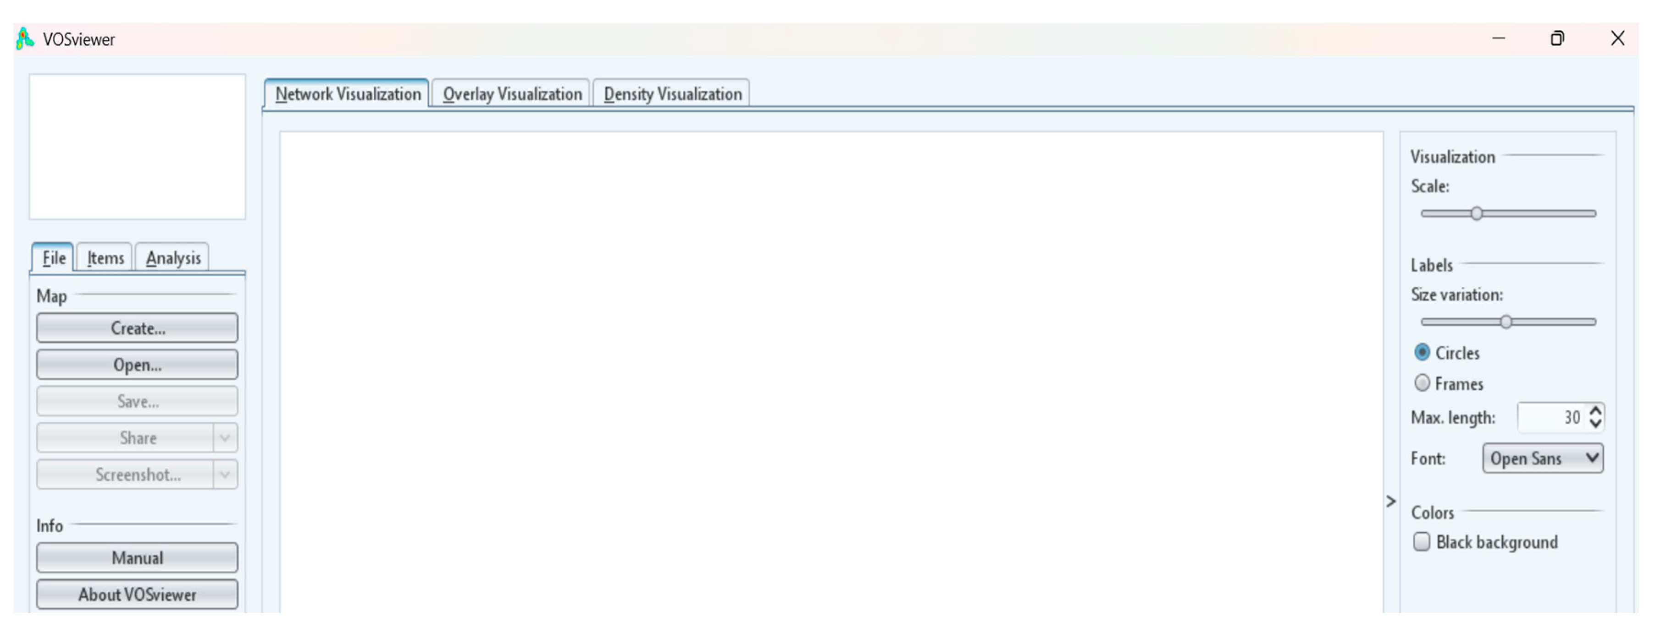Open the Items tab
Image resolution: width=1655 pixels, height=628 pixels.
(105, 258)
